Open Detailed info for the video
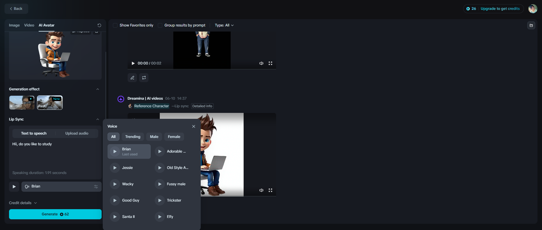 tap(202, 106)
